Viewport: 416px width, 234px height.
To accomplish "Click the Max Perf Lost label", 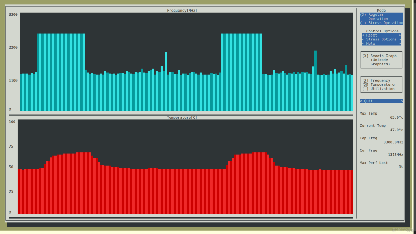I will (x=374, y=163).
